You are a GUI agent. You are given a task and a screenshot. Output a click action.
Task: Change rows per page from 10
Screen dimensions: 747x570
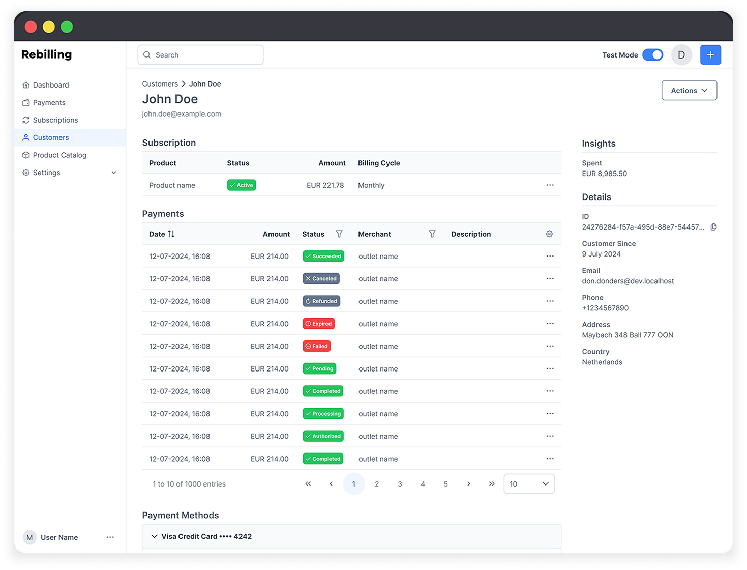[x=529, y=484]
